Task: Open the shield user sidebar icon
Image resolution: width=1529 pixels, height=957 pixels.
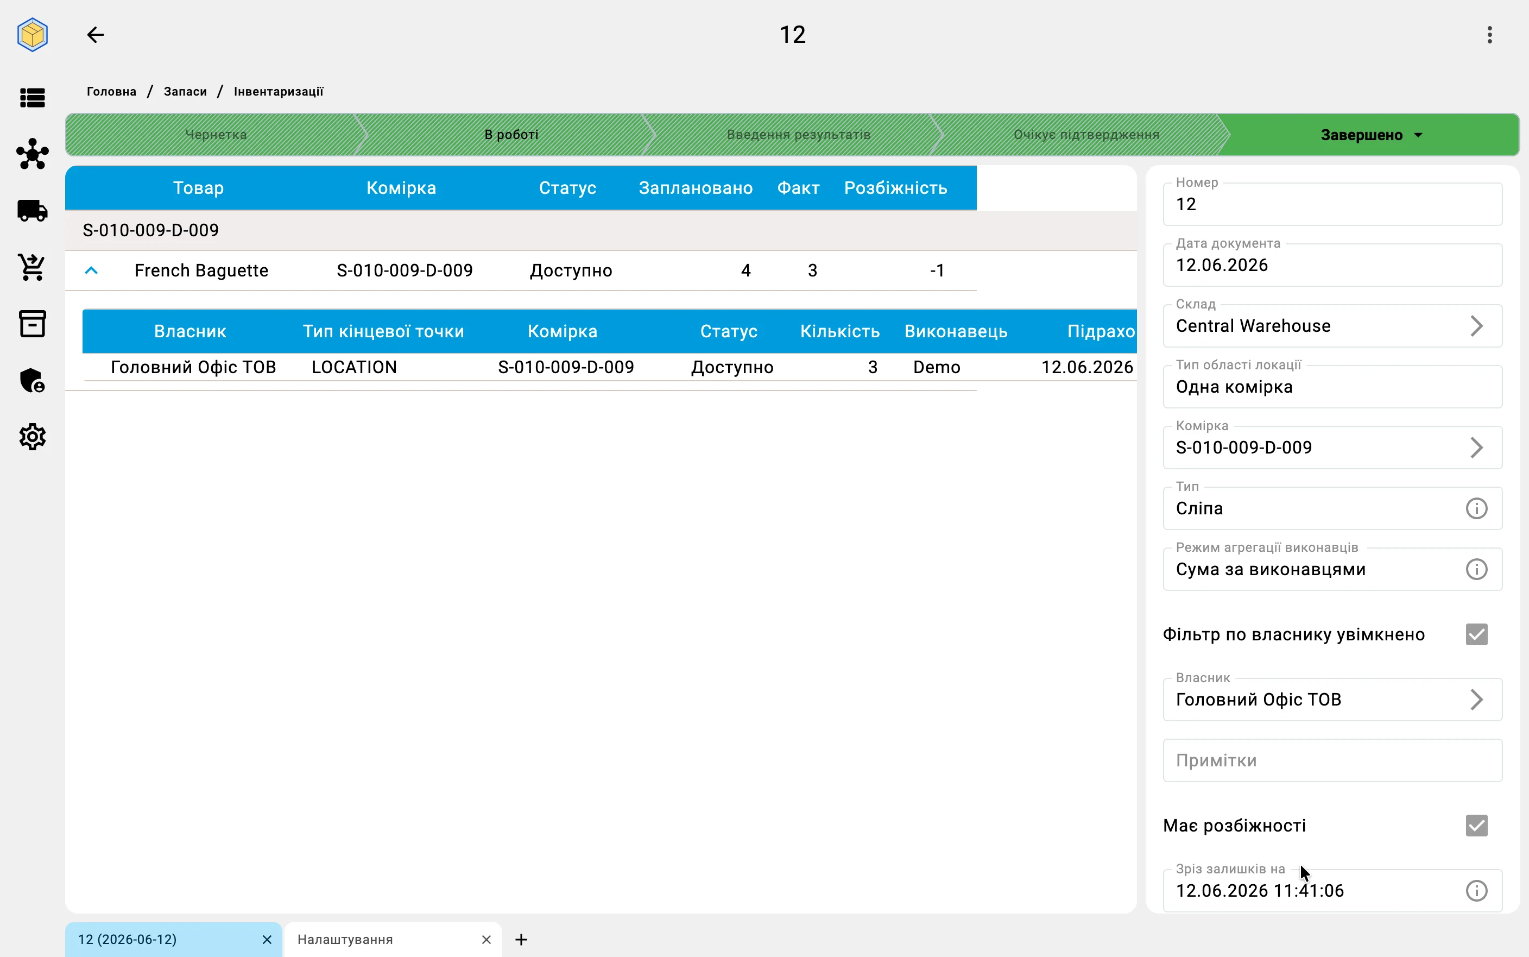Action: pos(32,380)
